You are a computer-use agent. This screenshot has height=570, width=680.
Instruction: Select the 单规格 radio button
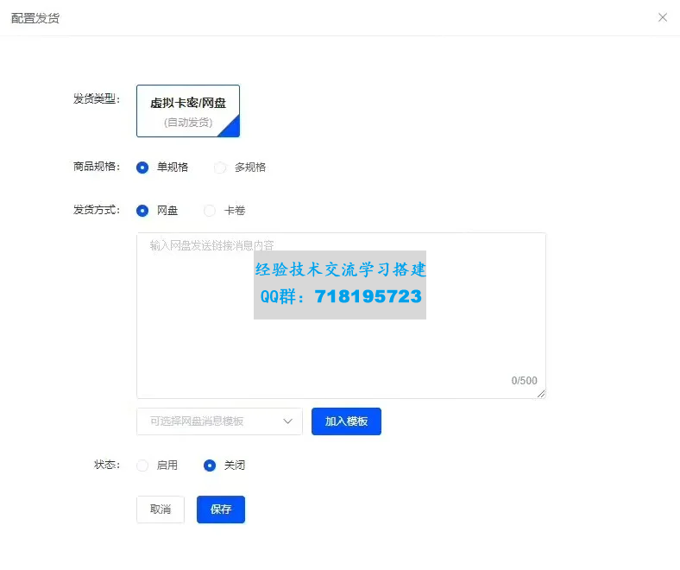coord(142,168)
